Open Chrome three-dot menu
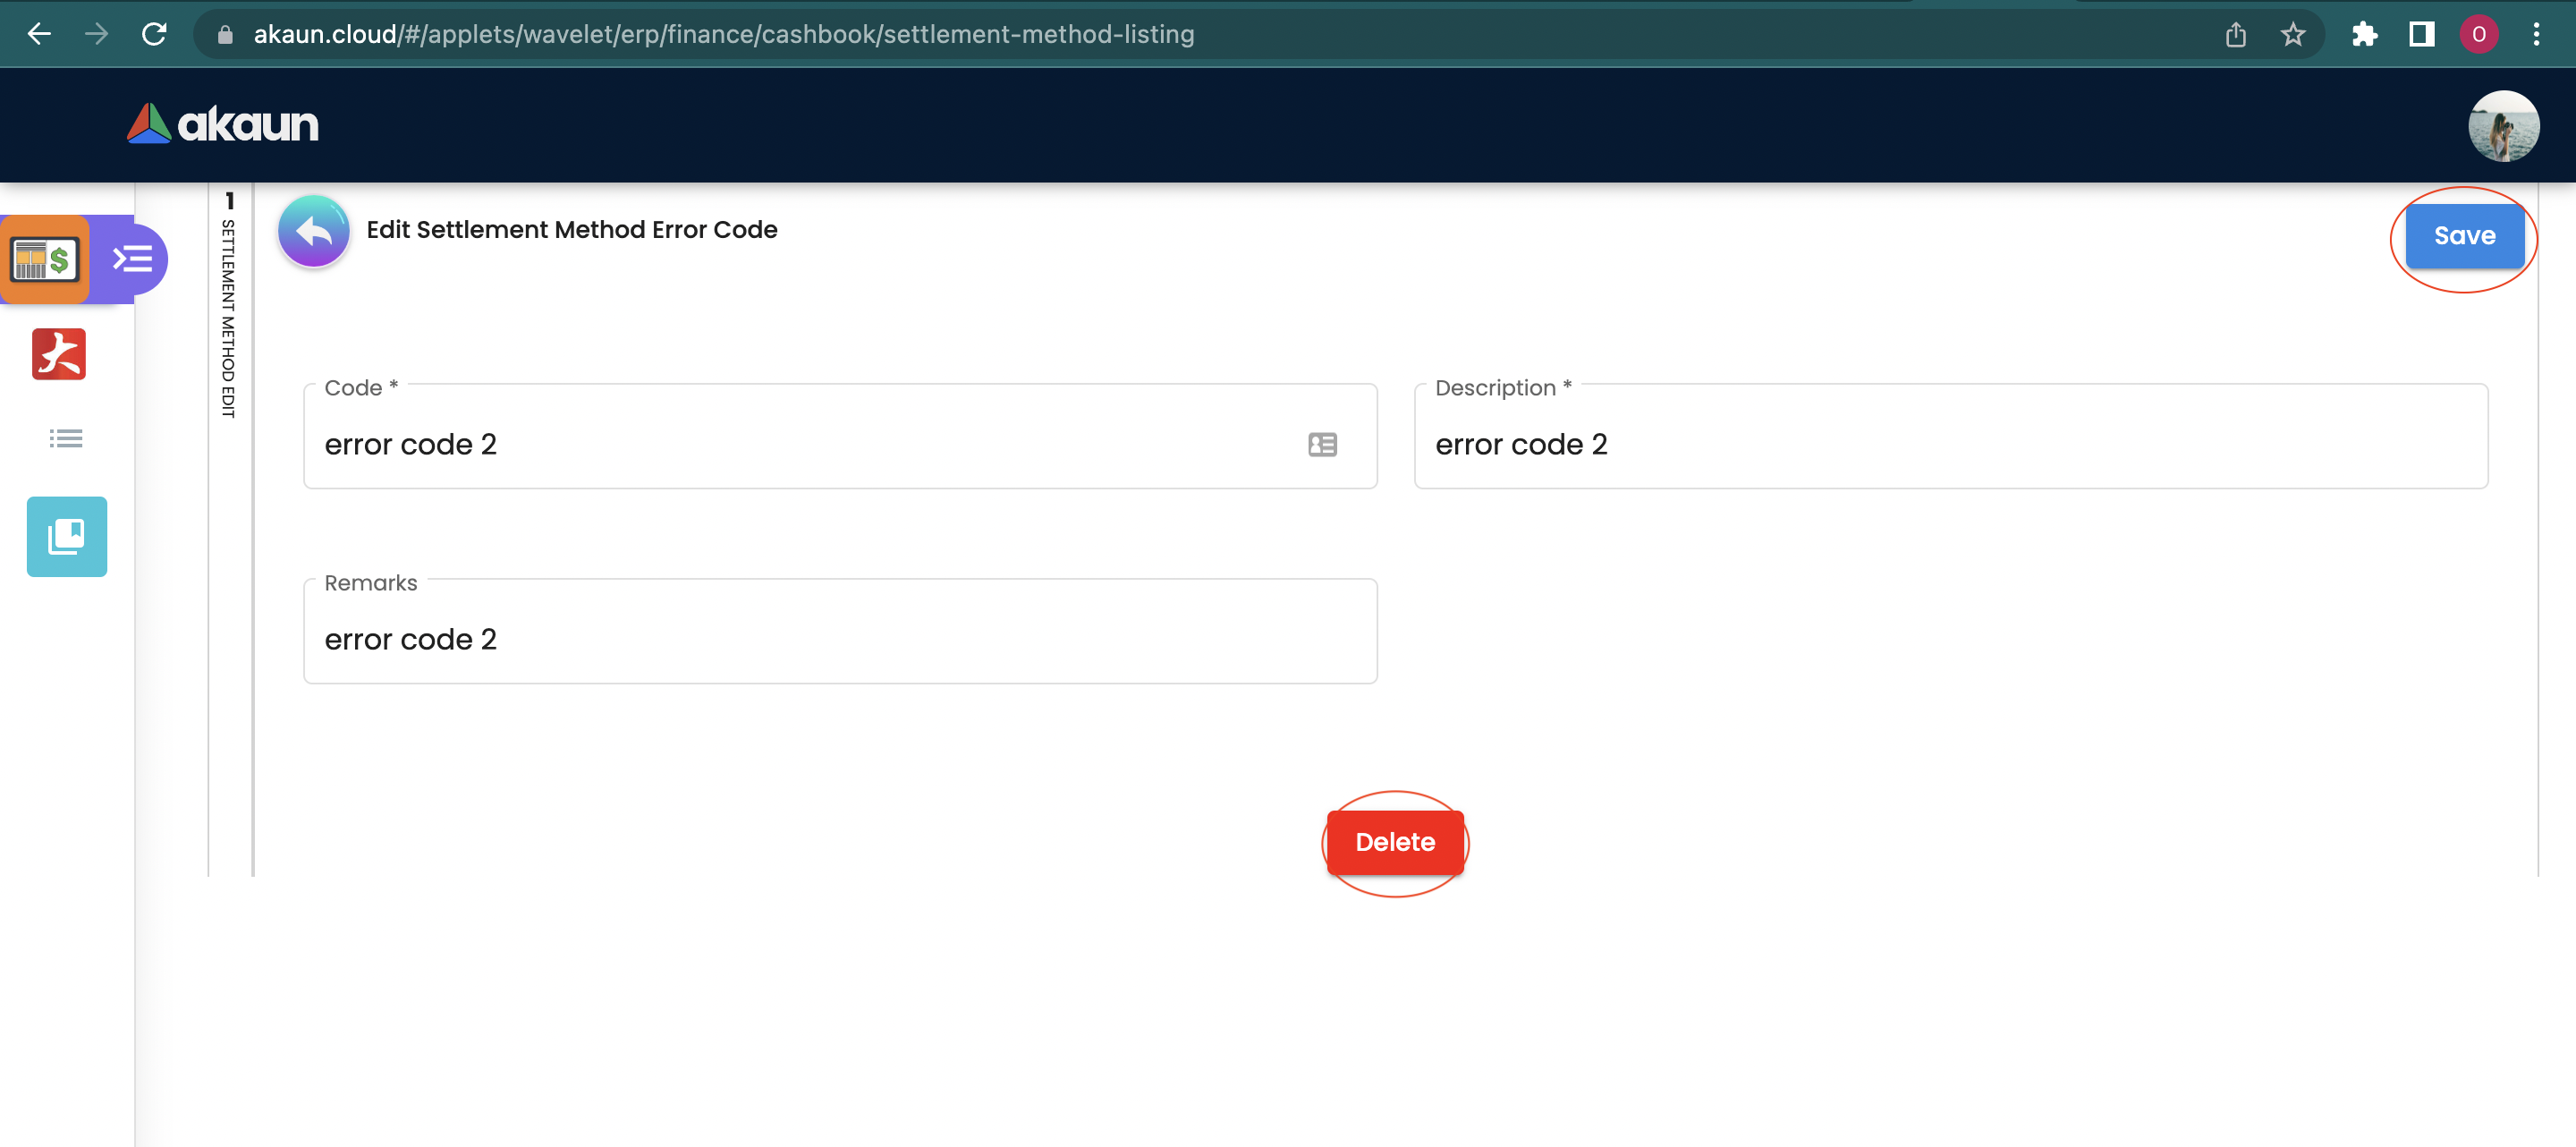The width and height of the screenshot is (2576, 1147). pos(2536,35)
